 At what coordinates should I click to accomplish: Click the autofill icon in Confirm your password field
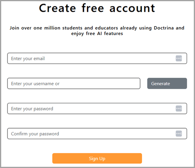point(179,134)
